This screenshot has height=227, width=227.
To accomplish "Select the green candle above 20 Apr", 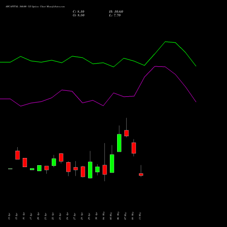I will [39, 168].
